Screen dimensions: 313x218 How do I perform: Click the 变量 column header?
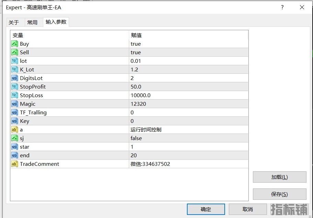click(69, 35)
